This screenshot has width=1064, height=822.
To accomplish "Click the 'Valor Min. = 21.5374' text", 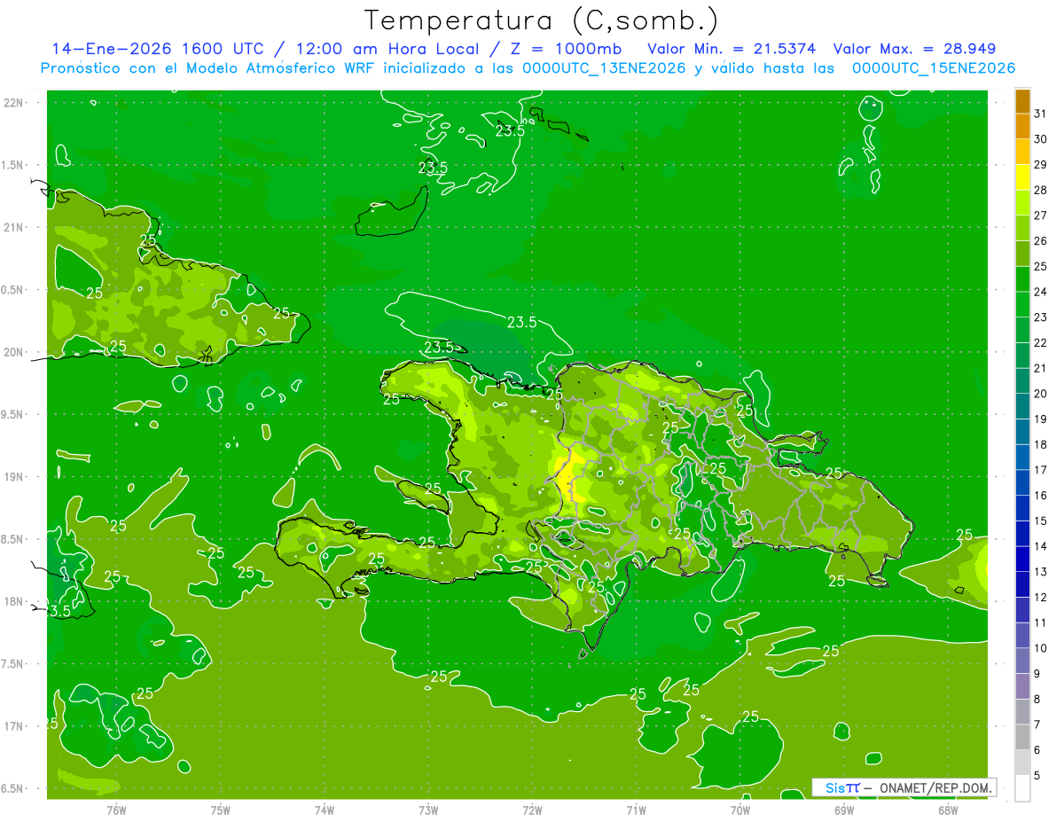I will (x=731, y=49).
